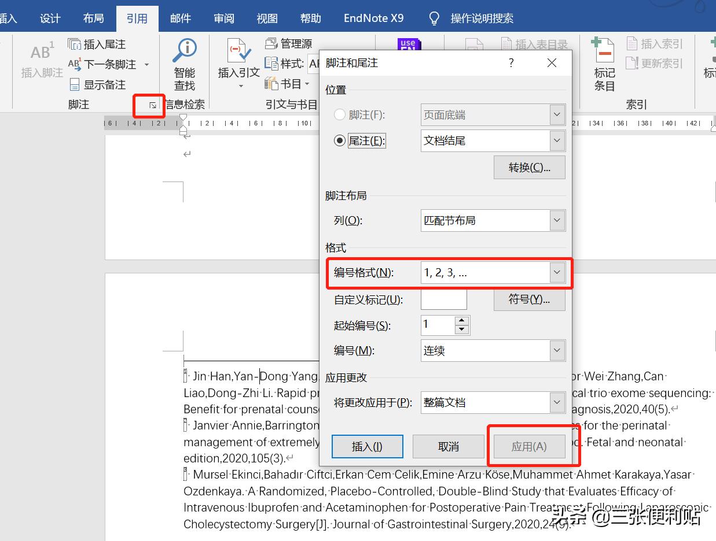This screenshot has width=716, height=541.
Task: Open the 编号格式 numbering format dropdown
Action: pos(556,272)
